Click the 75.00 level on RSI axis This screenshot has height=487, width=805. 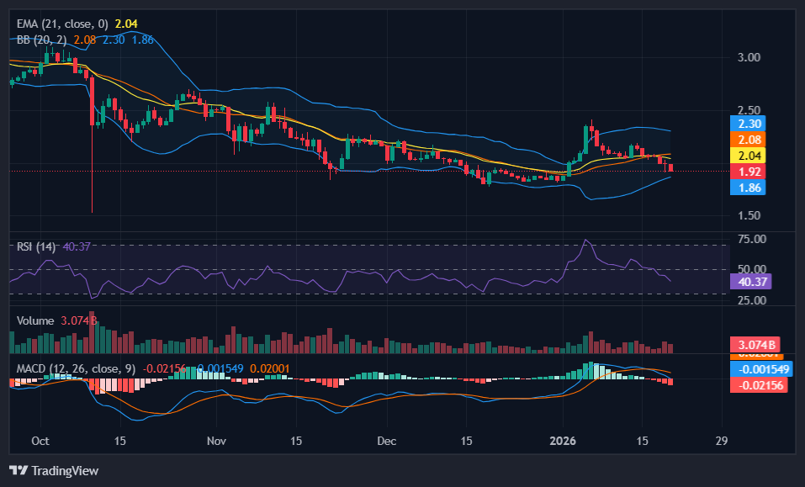(752, 239)
